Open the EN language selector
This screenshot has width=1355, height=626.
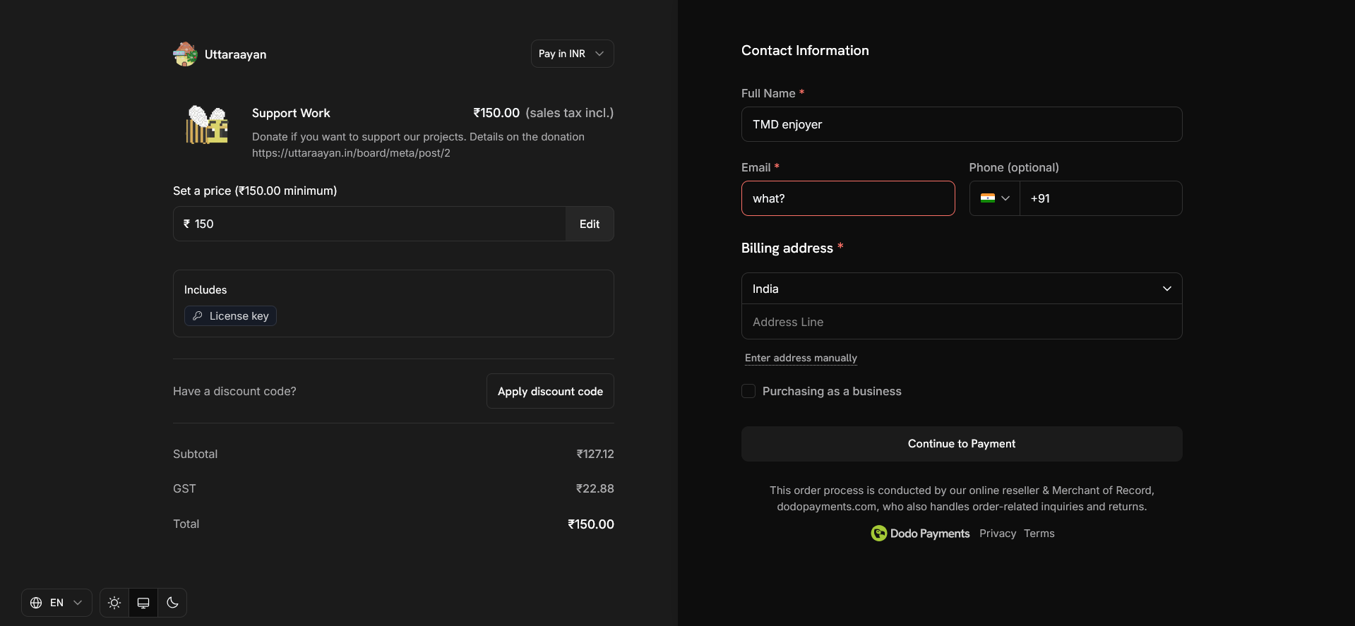click(x=57, y=603)
